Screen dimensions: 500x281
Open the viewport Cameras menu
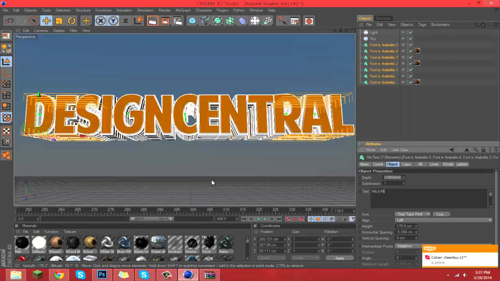tap(41, 30)
